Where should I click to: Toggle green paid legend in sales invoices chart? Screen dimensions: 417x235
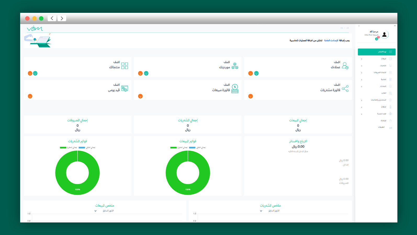click(x=173, y=148)
